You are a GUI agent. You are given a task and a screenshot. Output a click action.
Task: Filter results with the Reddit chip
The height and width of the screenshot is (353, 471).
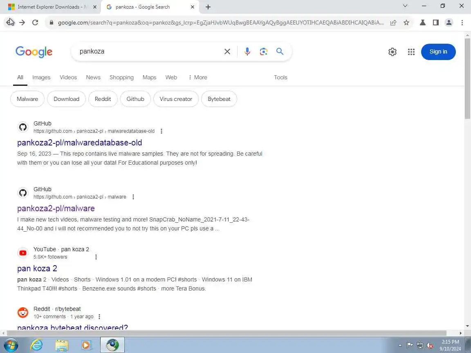(x=103, y=99)
